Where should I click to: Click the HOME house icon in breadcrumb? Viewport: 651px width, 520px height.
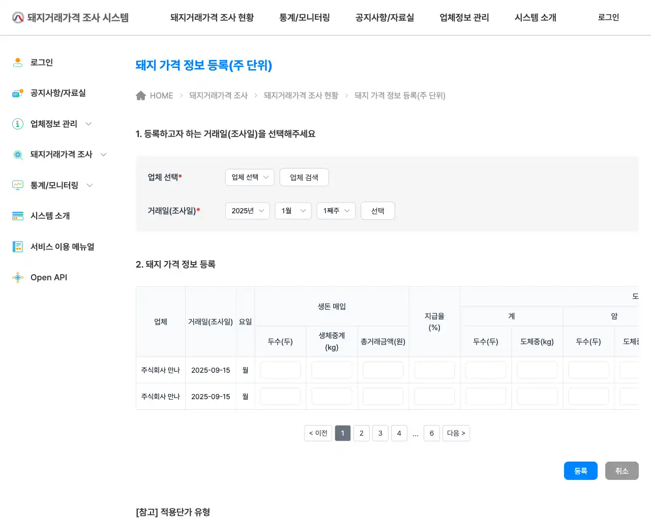141,95
